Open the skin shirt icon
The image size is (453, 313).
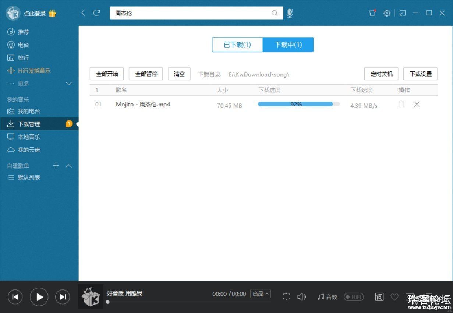(x=372, y=13)
